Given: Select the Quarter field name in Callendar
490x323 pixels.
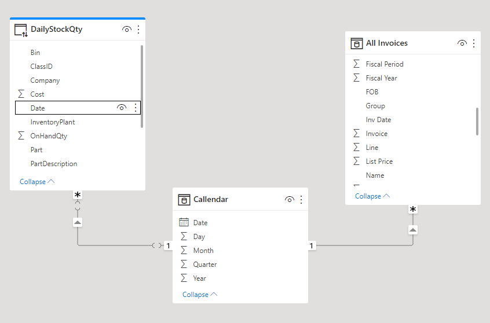Looking at the screenshot, I should point(205,265).
